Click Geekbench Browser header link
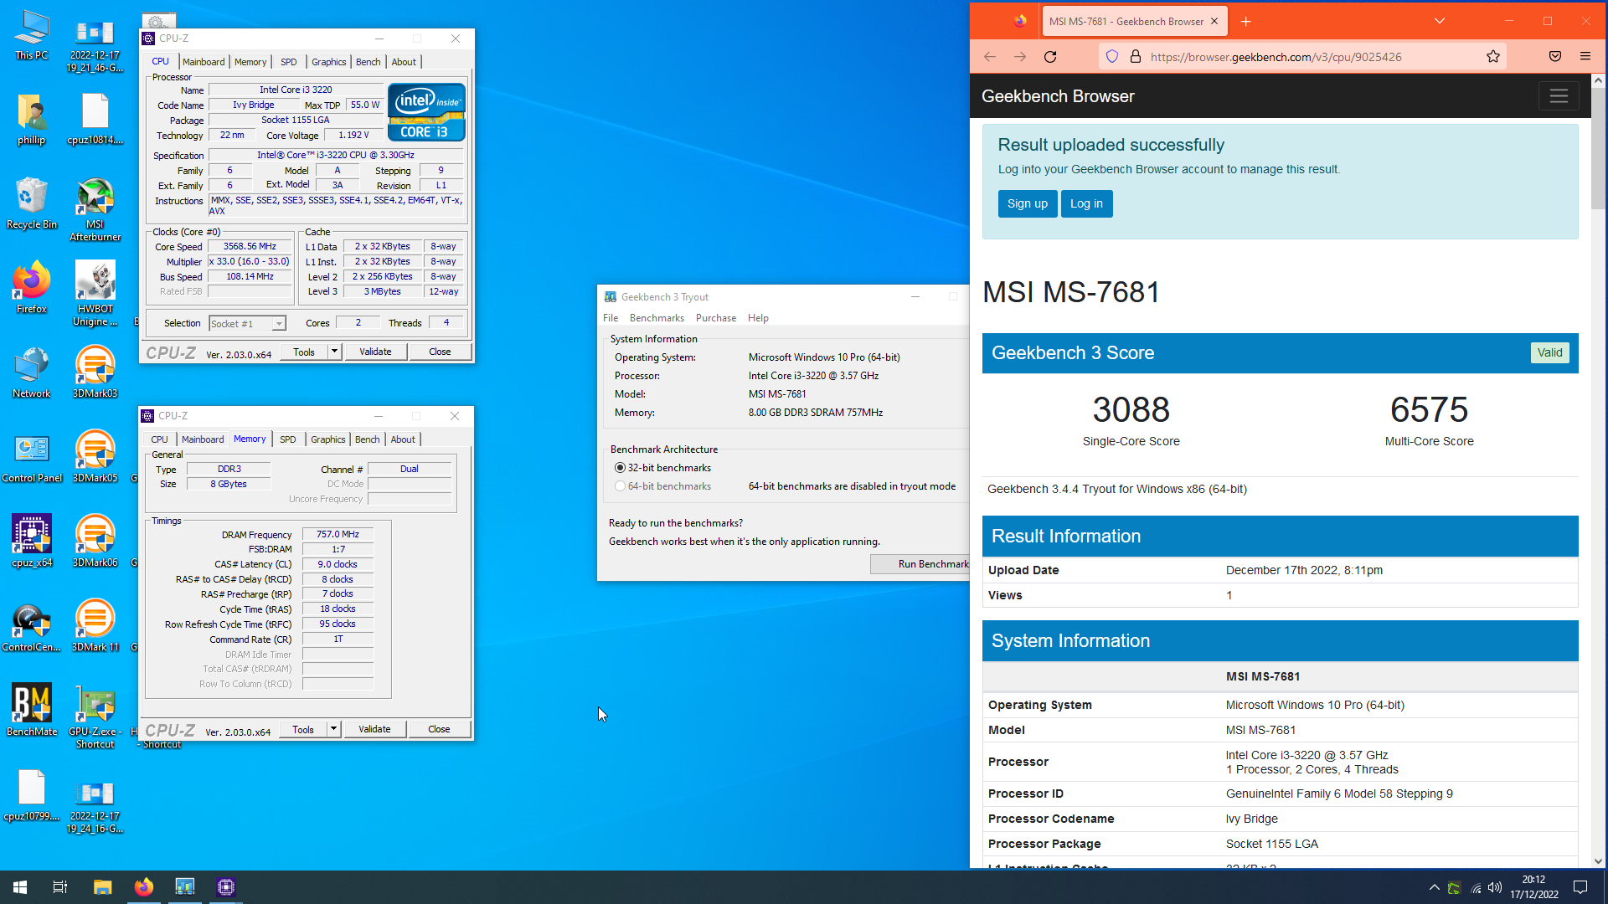 coord(1058,96)
